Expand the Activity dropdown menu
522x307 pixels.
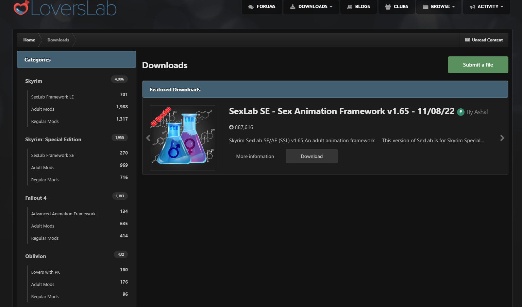click(487, 6)
